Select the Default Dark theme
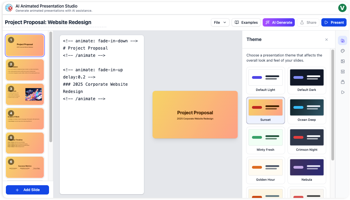Viewport: 350px width, 200px height. [307, 81]
